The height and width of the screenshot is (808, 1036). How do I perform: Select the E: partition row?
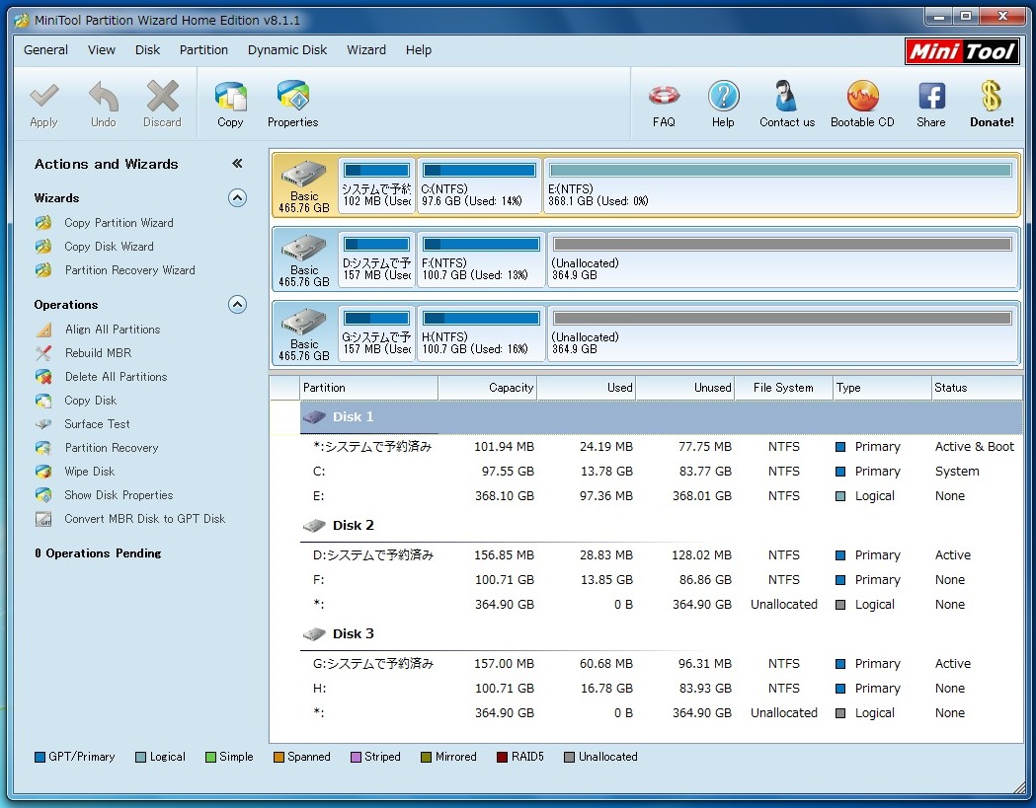pyautogui.click(x=661, y=496)
